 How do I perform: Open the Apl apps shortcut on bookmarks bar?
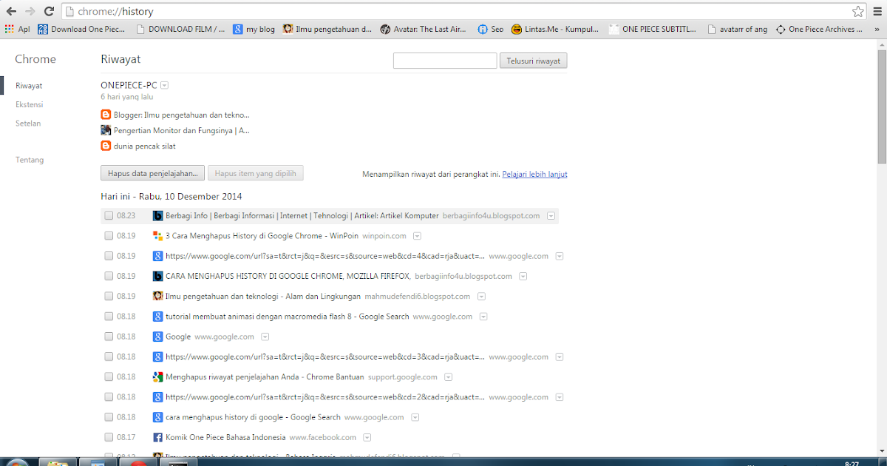pos(18,30)
